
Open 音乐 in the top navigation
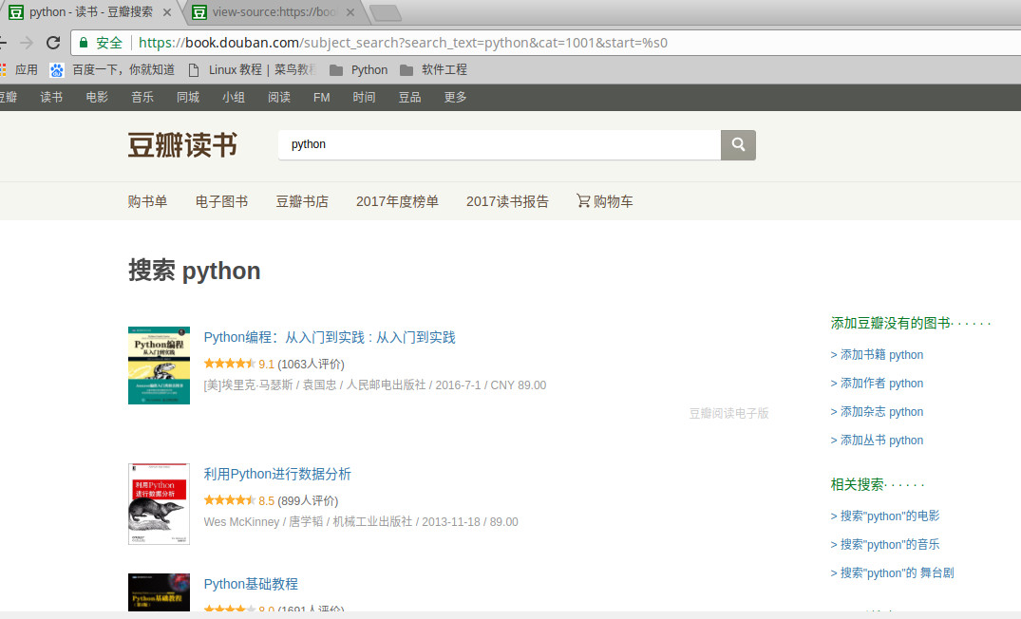pos(142,97)
